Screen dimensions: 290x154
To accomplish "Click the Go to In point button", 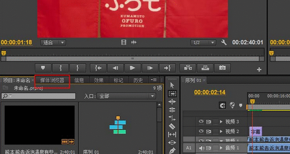I will point(98,68).
